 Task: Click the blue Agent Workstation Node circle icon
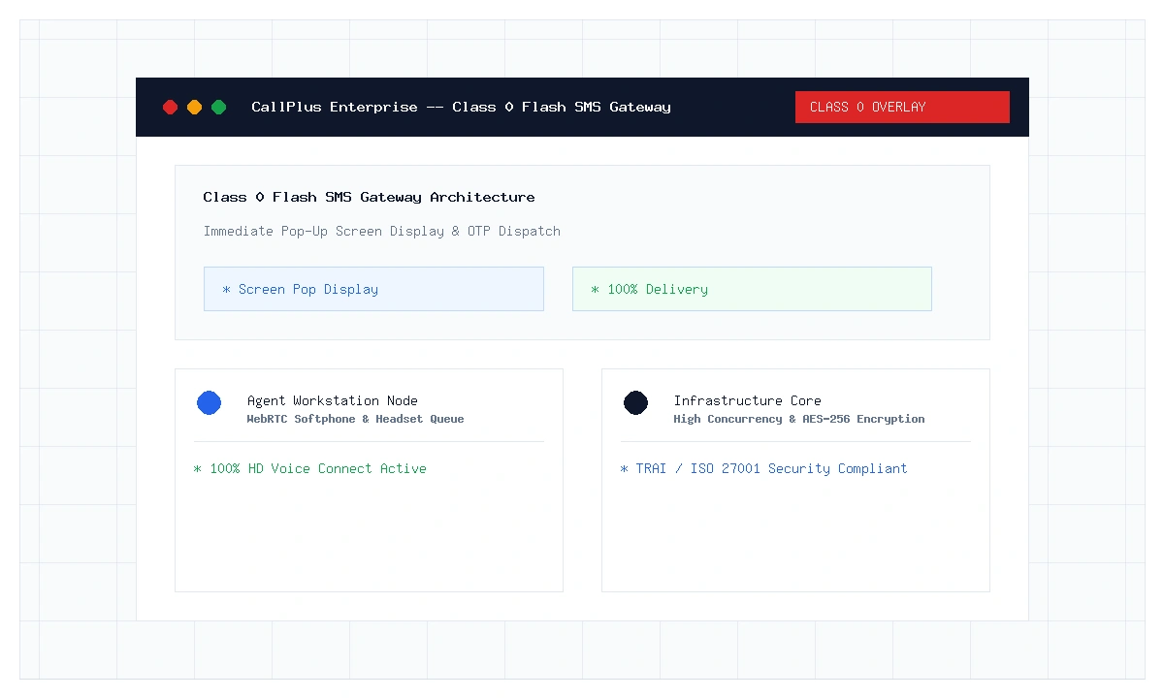pos(209,402)
